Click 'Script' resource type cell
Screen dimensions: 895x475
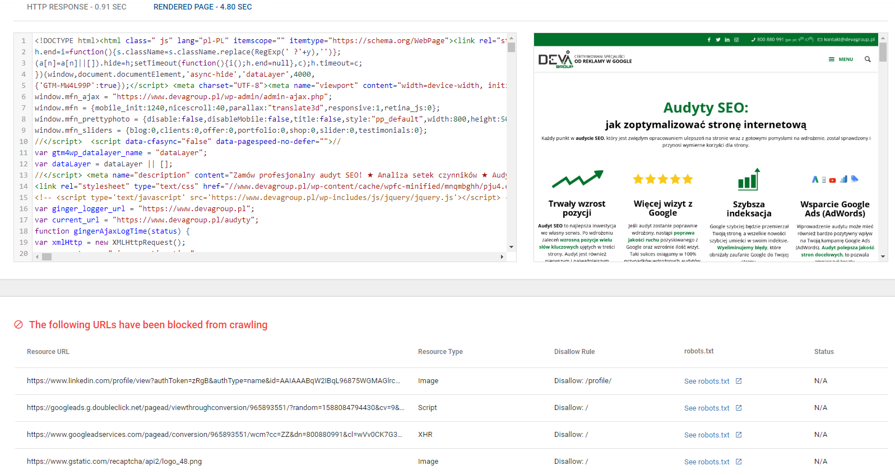[428, 408]
